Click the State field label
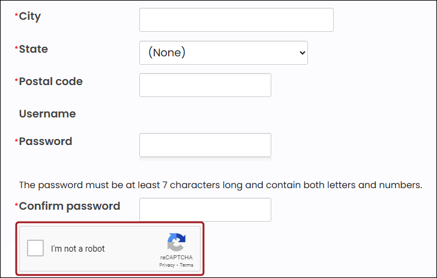Viewport: 437px width, 278px height. click(33, 49)
